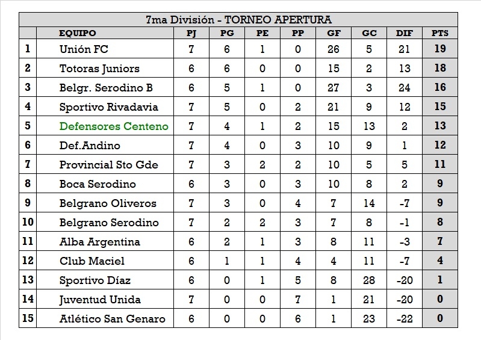Screen dimensions: 481x340
Task: Select the Alba Argentina team cell
Action: coord(100,242)
